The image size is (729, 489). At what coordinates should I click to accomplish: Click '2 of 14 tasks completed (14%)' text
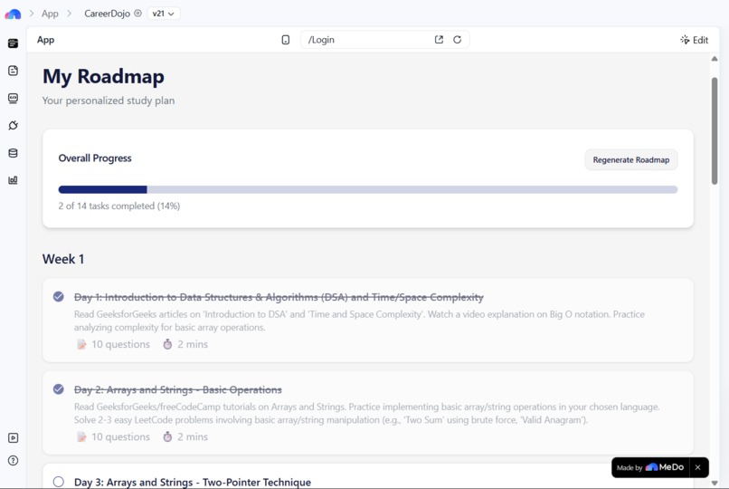[x=119, y=206]
